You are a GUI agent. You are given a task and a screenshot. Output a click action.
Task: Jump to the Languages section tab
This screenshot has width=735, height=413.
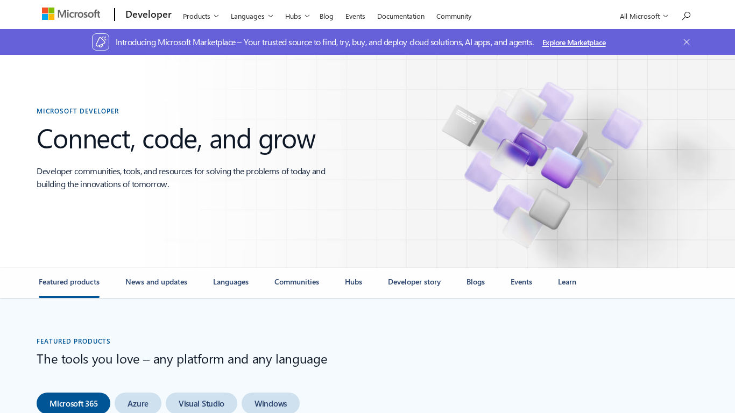[x=231, y=282]
